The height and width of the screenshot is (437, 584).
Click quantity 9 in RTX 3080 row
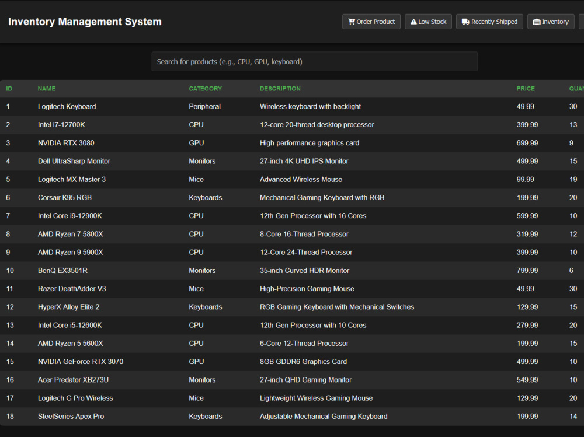[x=571, y=143]
